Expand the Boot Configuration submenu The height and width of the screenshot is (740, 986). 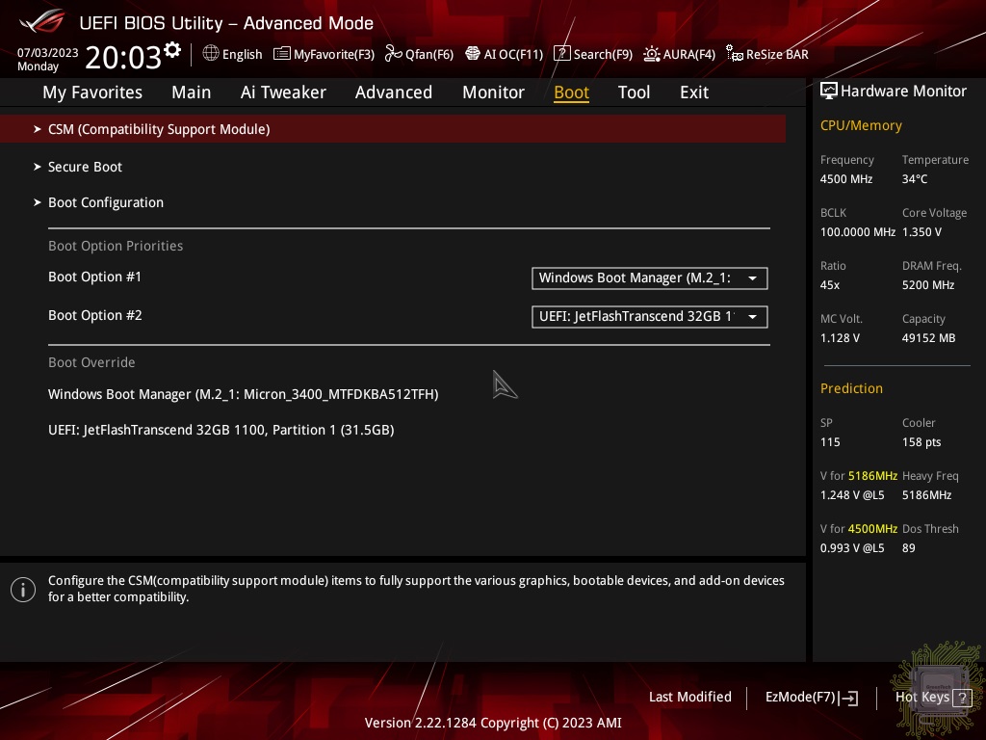pos(106,202)
